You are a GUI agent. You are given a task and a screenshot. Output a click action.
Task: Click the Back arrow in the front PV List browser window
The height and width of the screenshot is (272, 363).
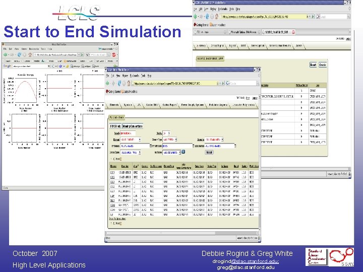[x=108, y=83]
